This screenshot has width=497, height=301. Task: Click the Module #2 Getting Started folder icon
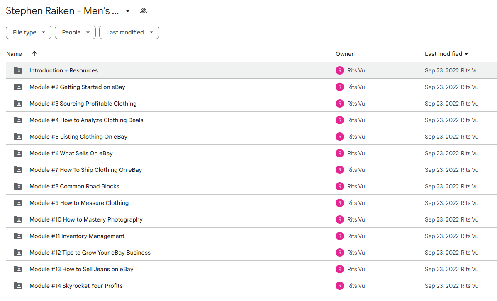[18, 87]
